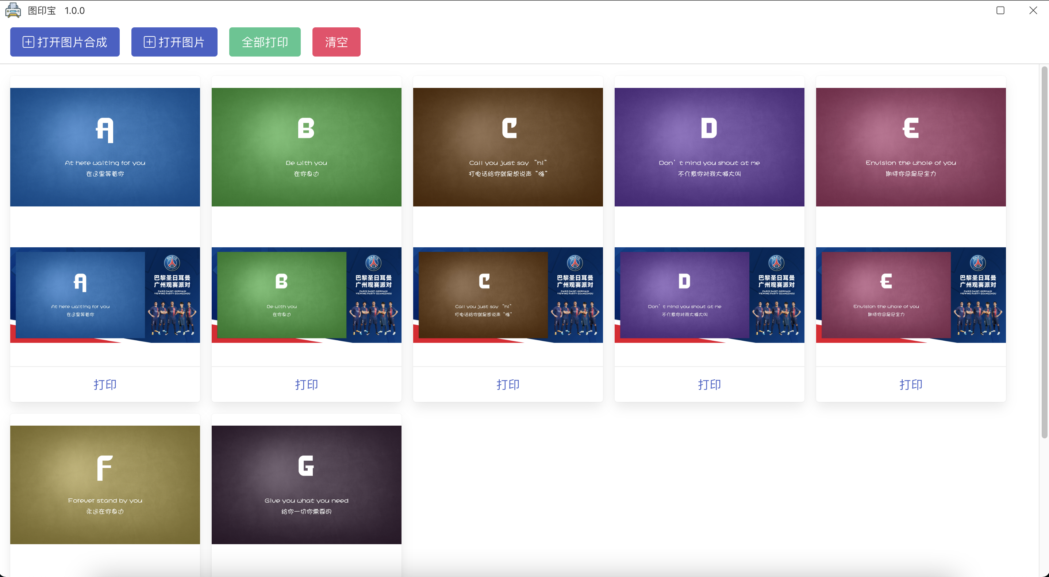Click the plus icon in 打开图片

pos(149,42)
